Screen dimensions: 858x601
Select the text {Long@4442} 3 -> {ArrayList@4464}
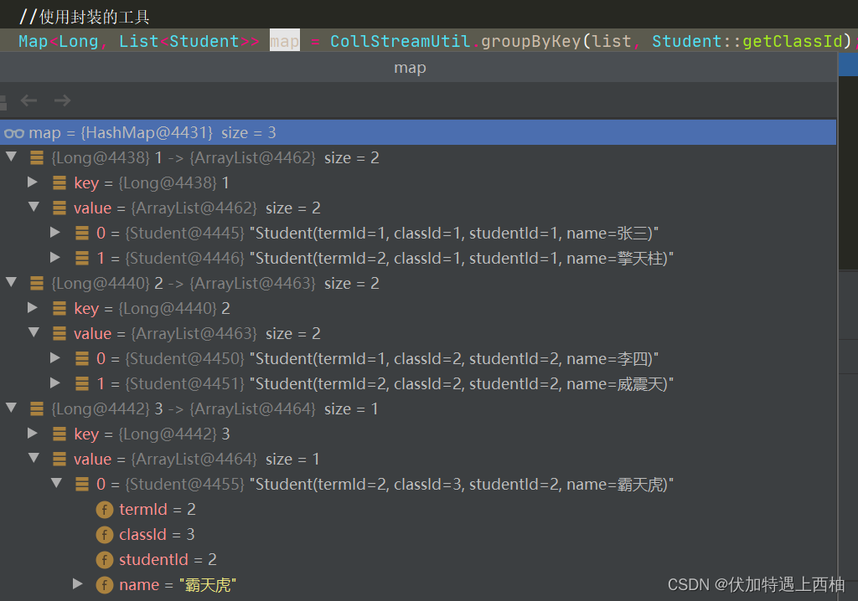pyautogui.click(x=183, y=409)
